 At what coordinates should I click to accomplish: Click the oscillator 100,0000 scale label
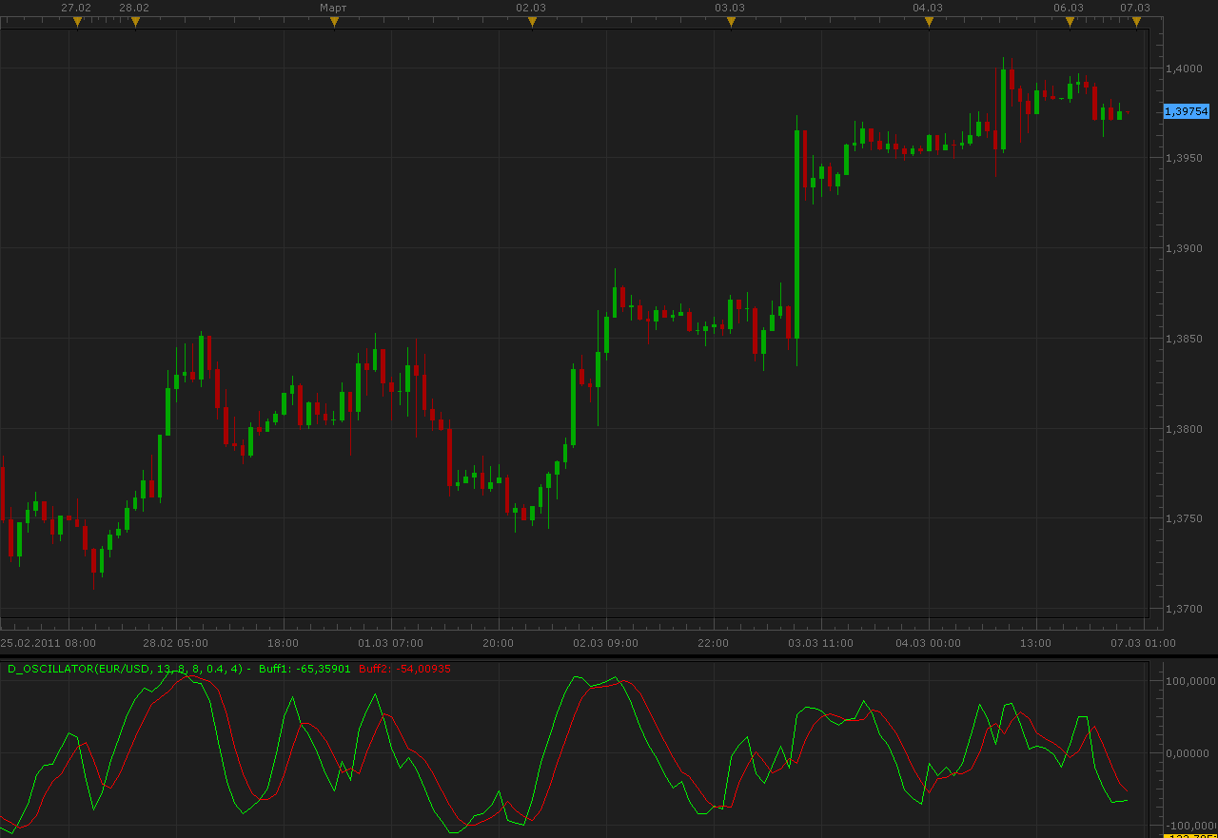pos(1189,681)
